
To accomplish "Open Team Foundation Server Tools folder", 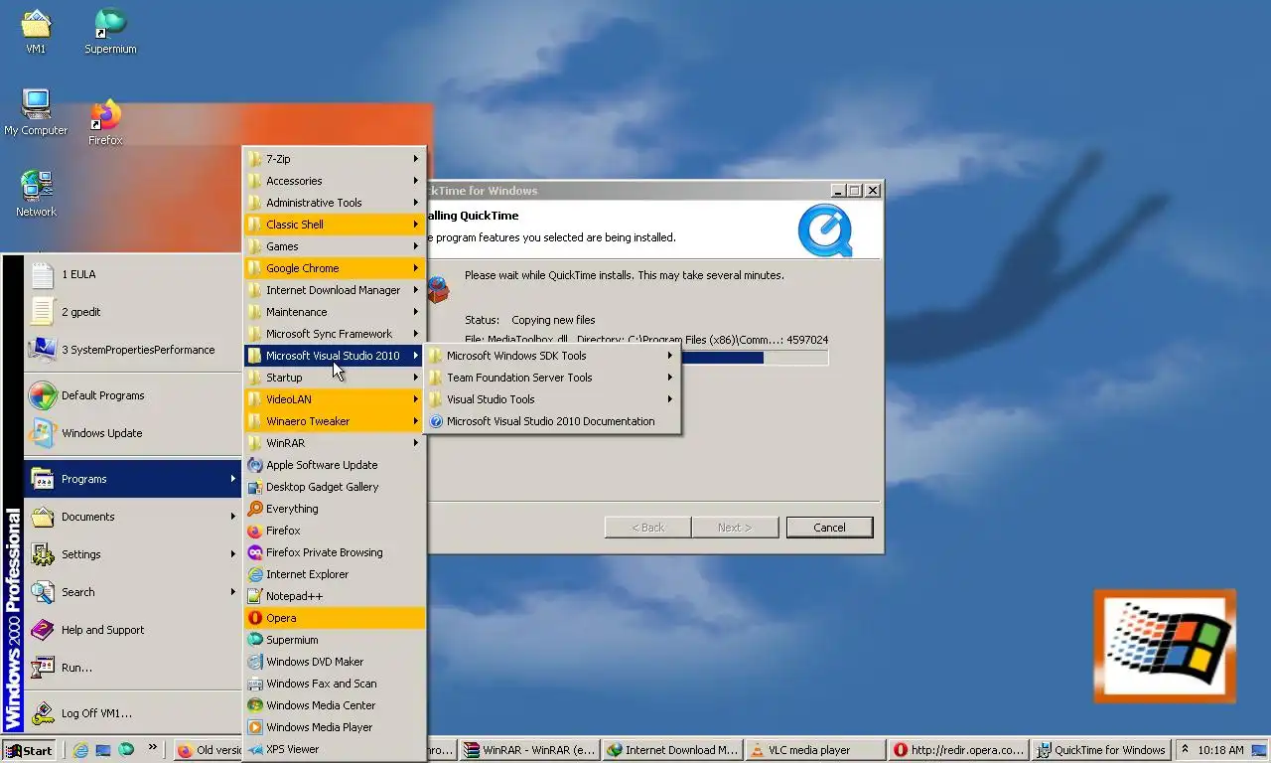I will click(x=552, y=378).
